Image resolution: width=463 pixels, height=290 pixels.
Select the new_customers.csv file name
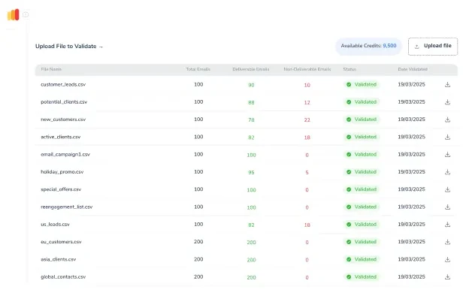coord(63,119)
